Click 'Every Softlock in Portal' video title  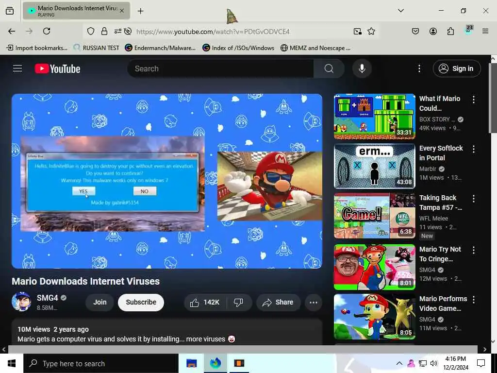point(441,153)
